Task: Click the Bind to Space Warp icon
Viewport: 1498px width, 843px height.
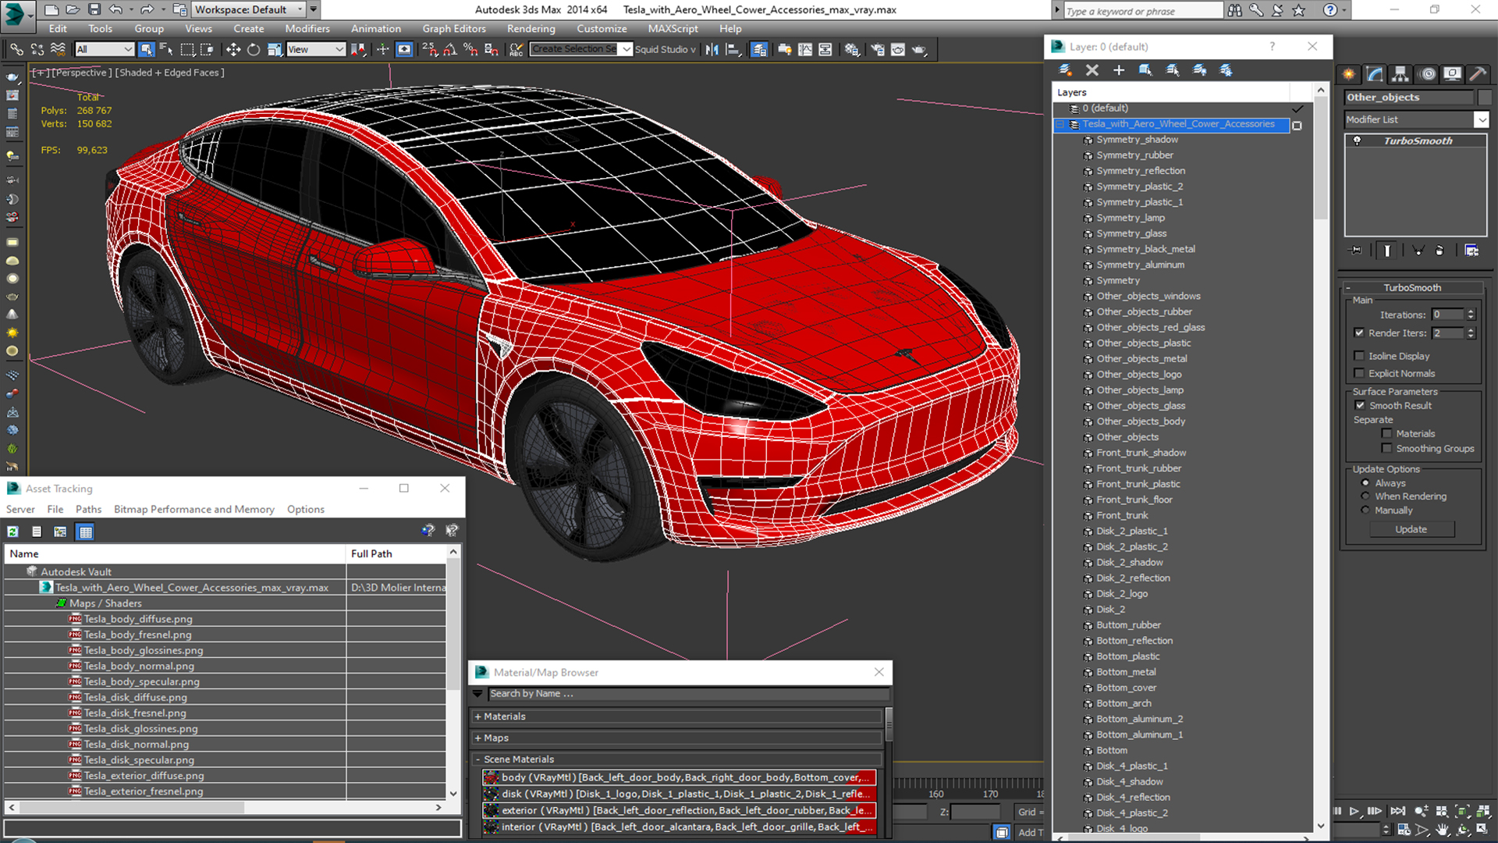Action: pyautogui.click(x=58, y=49)
